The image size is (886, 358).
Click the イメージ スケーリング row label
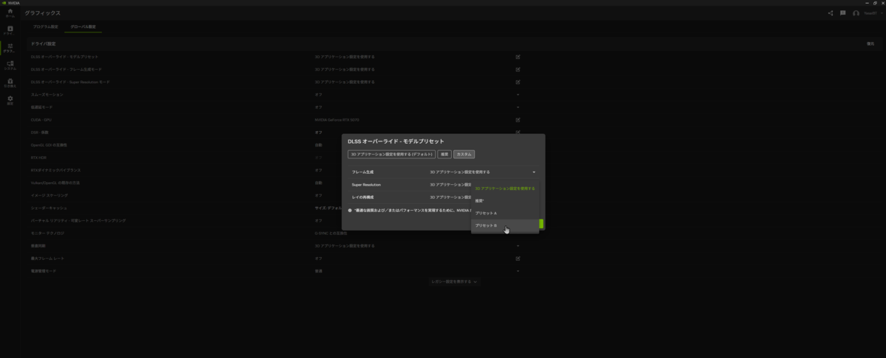click(49, 195)
